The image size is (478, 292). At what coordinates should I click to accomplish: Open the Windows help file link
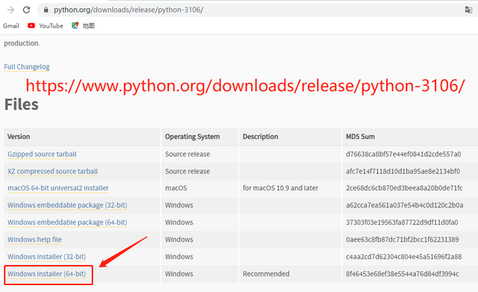point(35,240)
